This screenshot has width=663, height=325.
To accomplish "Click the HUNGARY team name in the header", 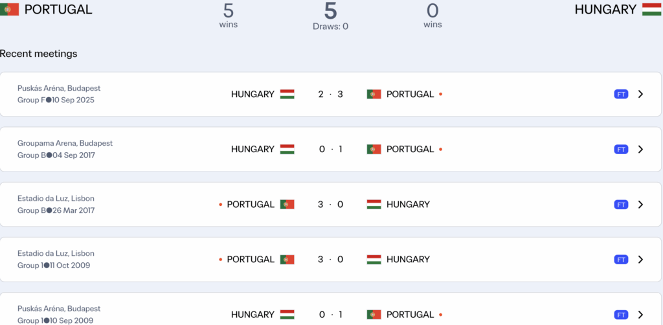I will [x=605, y=10].
